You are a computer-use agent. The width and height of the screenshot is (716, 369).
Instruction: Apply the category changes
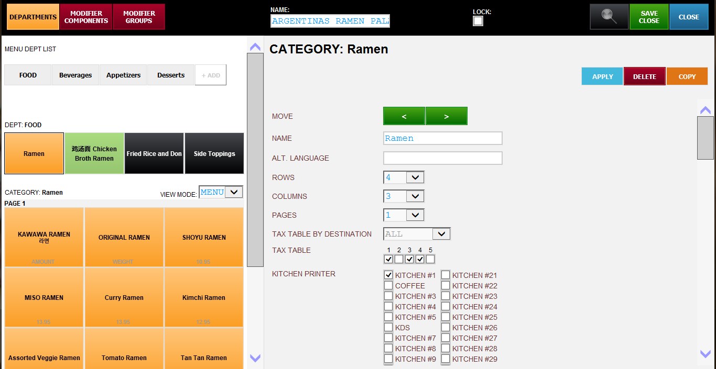point(602,76)
